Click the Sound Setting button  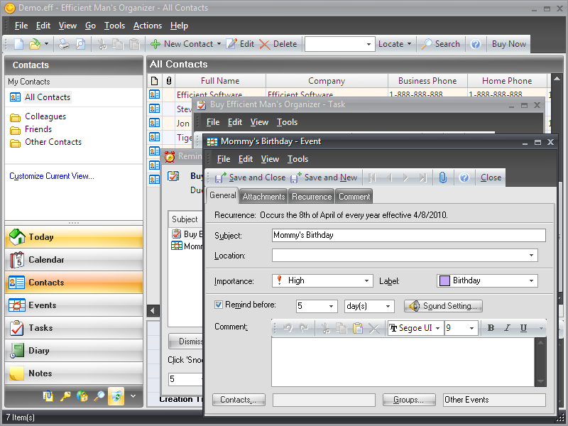(444, 306)
